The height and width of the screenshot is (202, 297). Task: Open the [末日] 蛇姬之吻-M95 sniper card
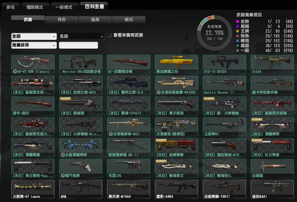coord(81,85)
